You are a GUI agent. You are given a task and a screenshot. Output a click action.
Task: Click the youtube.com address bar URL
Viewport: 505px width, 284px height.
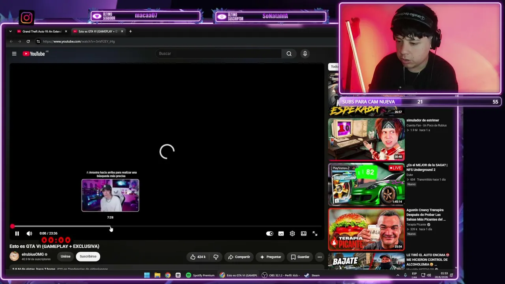(79, 41)
